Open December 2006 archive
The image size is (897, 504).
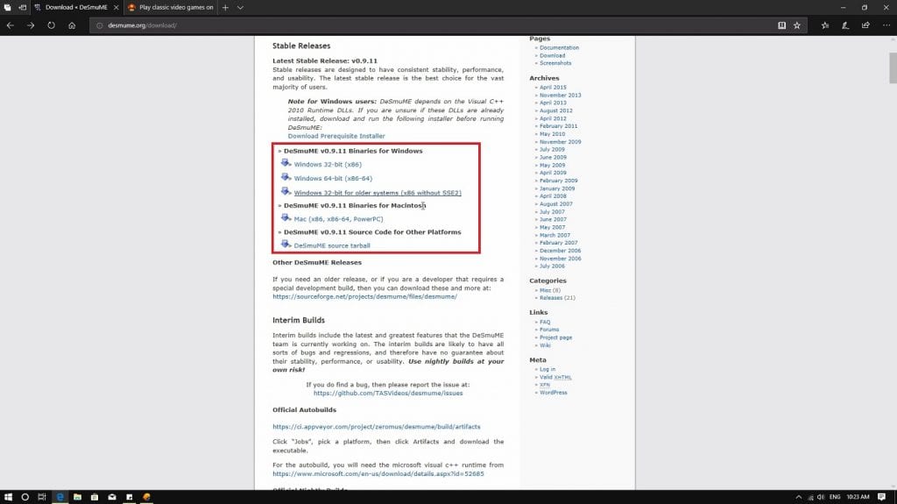click(560, 251)
